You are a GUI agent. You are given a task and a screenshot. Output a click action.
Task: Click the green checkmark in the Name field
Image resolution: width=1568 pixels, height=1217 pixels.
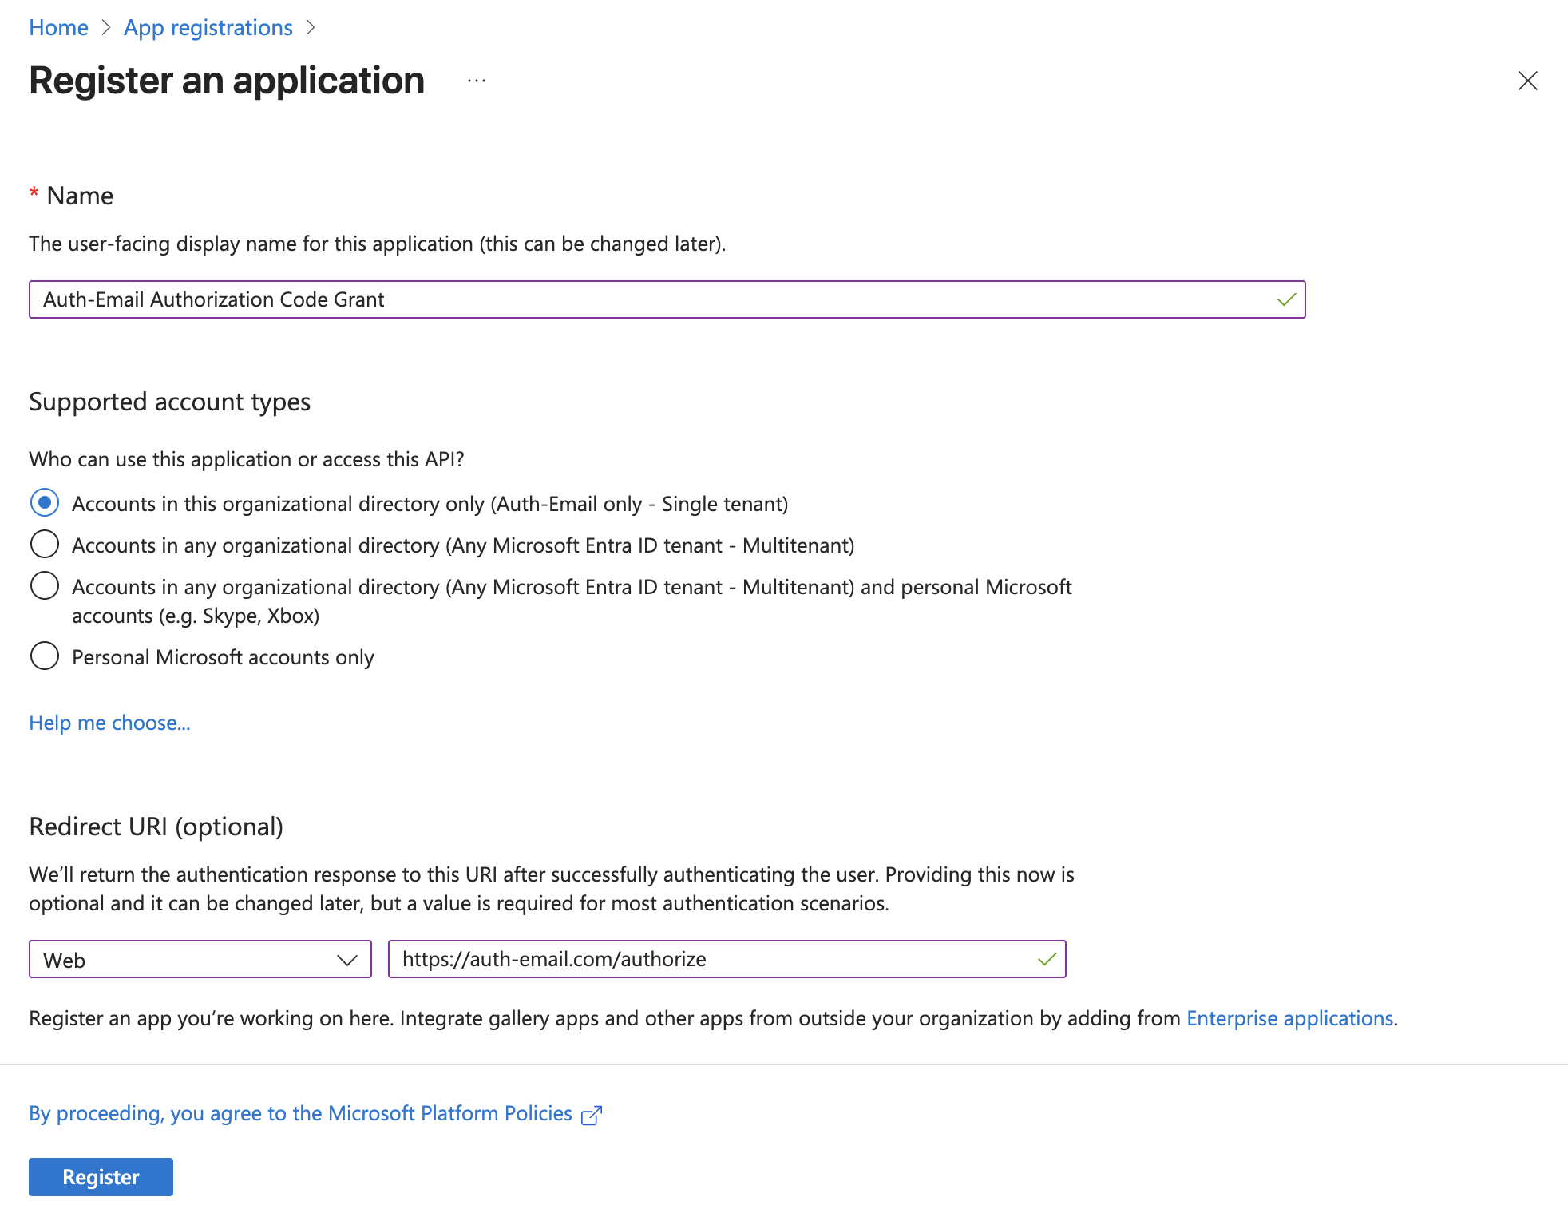1285,299
